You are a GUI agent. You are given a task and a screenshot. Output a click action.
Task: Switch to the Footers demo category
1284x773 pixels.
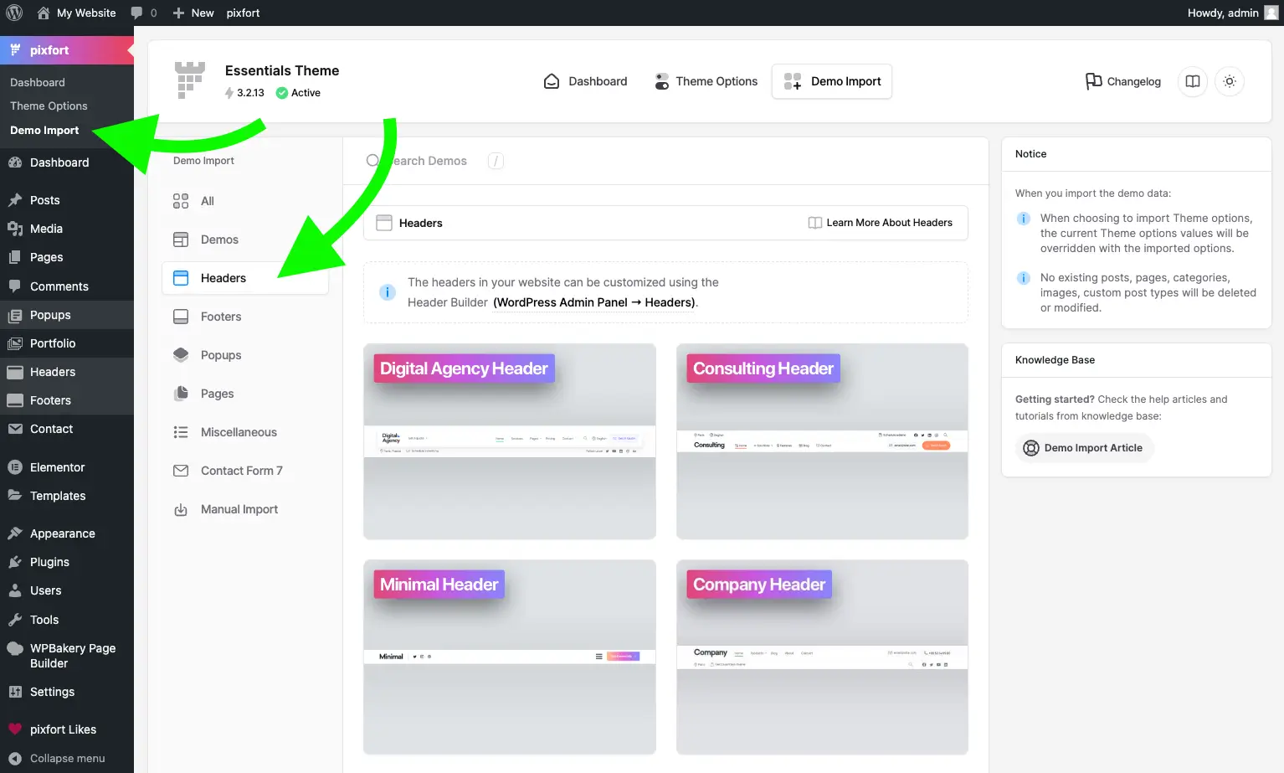221,317
